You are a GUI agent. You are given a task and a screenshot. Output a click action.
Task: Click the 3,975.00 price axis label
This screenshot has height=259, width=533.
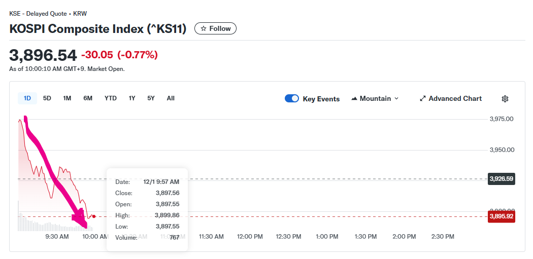click(x=502, y=119)
